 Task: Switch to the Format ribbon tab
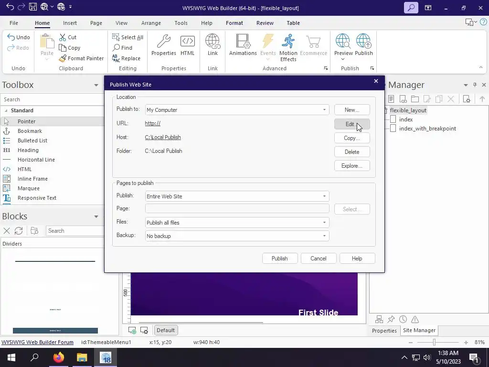pos(234,23)
